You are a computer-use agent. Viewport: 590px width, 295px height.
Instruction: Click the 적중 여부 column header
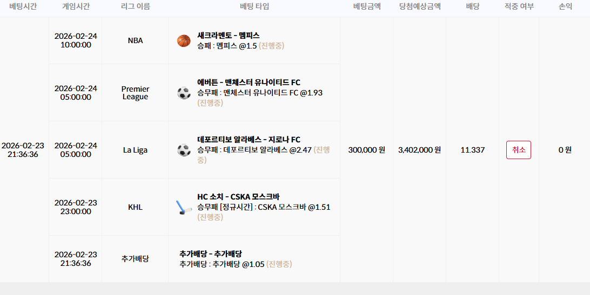(519, 6)
